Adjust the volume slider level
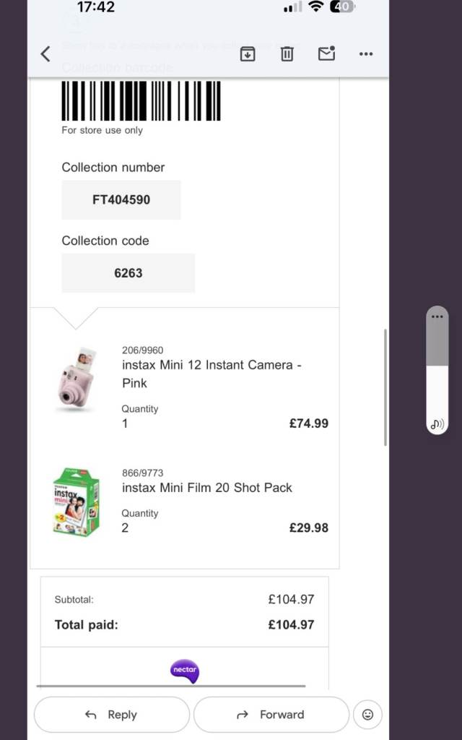Image resolution: width=462 pixels, height=740 pixels. point(437,366)
